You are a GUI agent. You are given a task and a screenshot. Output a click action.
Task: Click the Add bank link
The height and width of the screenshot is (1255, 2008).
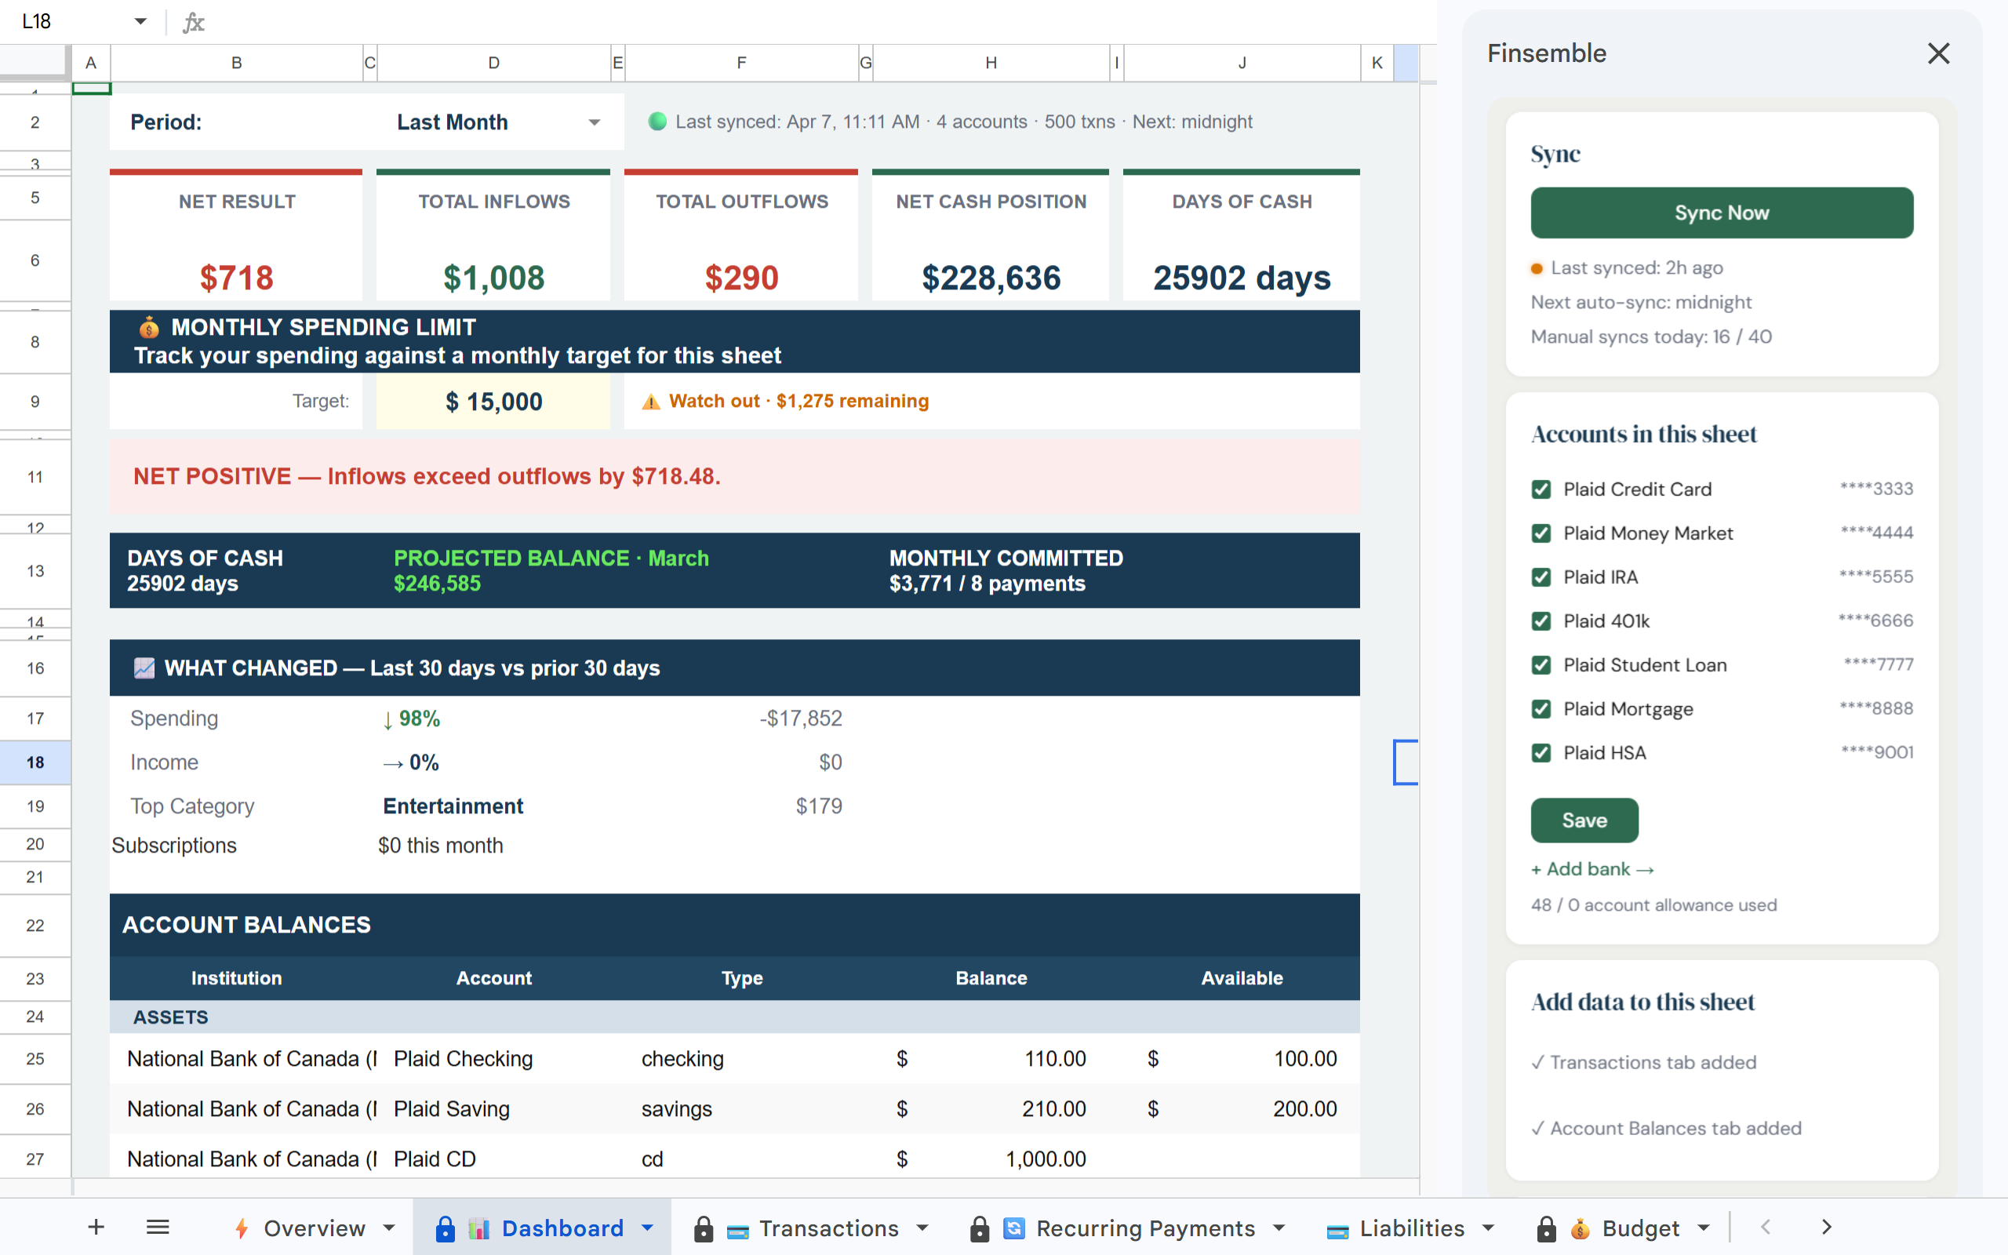pos(1591,869)
